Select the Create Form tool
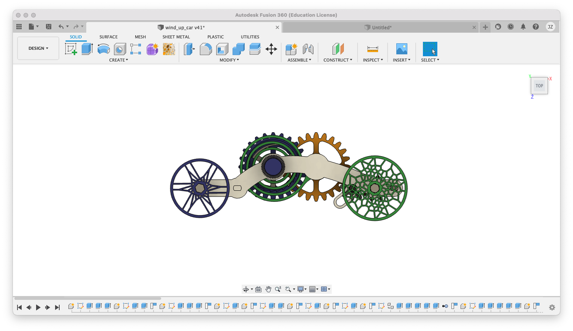This screenshot has width=573, height=331. (152, 49)
